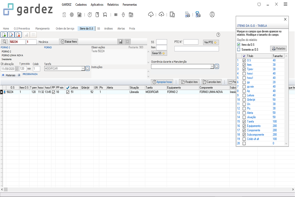The height and width of the screenshot is (197, 295).
Task: Click the Relatório print button
Action: click(279, 49)
